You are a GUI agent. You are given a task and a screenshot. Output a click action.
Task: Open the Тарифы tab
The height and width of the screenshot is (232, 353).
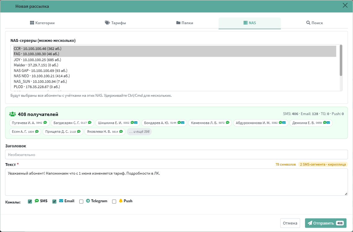point(115,23)
